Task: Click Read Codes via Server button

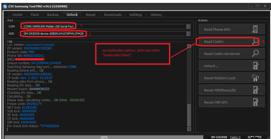Action: (232, 54)
